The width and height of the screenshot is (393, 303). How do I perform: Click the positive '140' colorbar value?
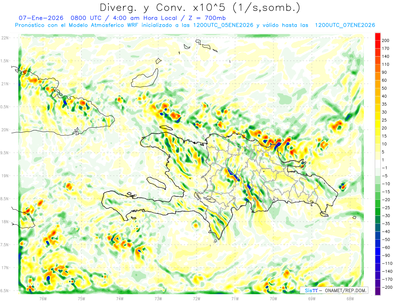coord(386,57)
